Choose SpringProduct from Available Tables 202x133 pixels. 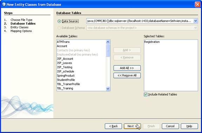[x=66, y=76]
